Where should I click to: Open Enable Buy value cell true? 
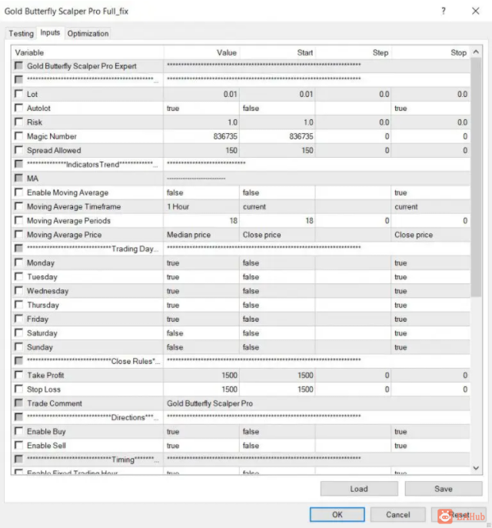click(201, 431)
